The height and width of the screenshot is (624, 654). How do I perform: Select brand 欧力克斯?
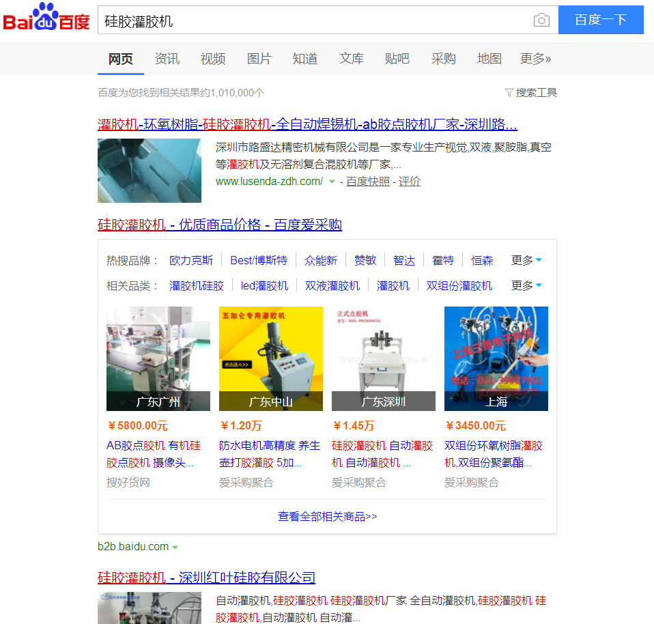[191, 261]
